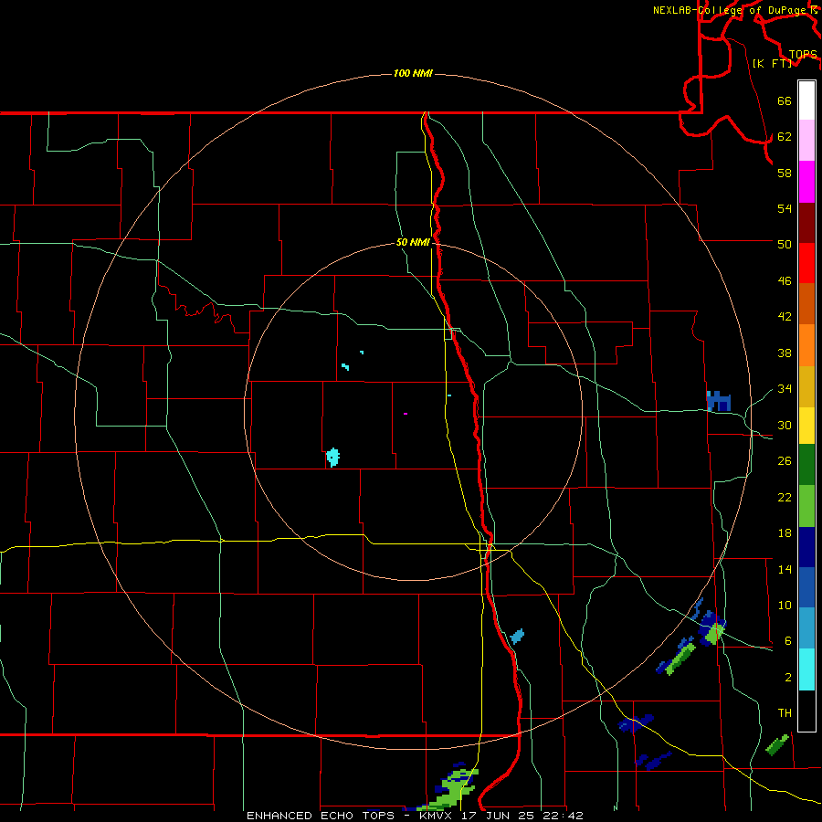Click the 38 value on the legend
This screenshot has width=822, height=822.
click(785, 353)
